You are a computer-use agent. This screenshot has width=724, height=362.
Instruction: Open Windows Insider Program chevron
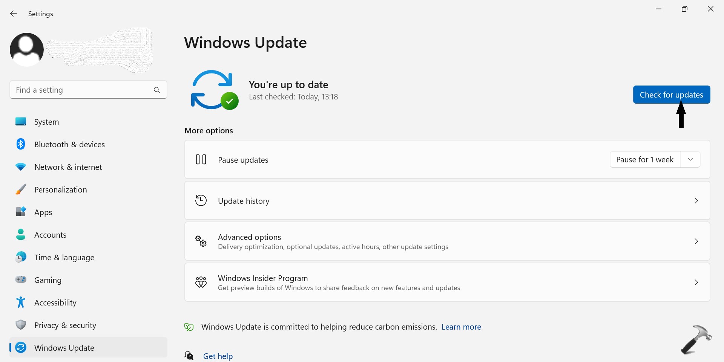(696, 283)
